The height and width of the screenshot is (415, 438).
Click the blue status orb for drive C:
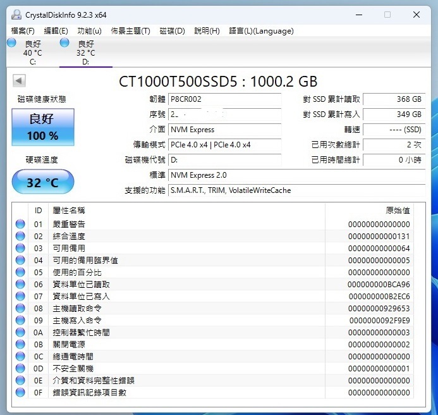pos(11,43)
